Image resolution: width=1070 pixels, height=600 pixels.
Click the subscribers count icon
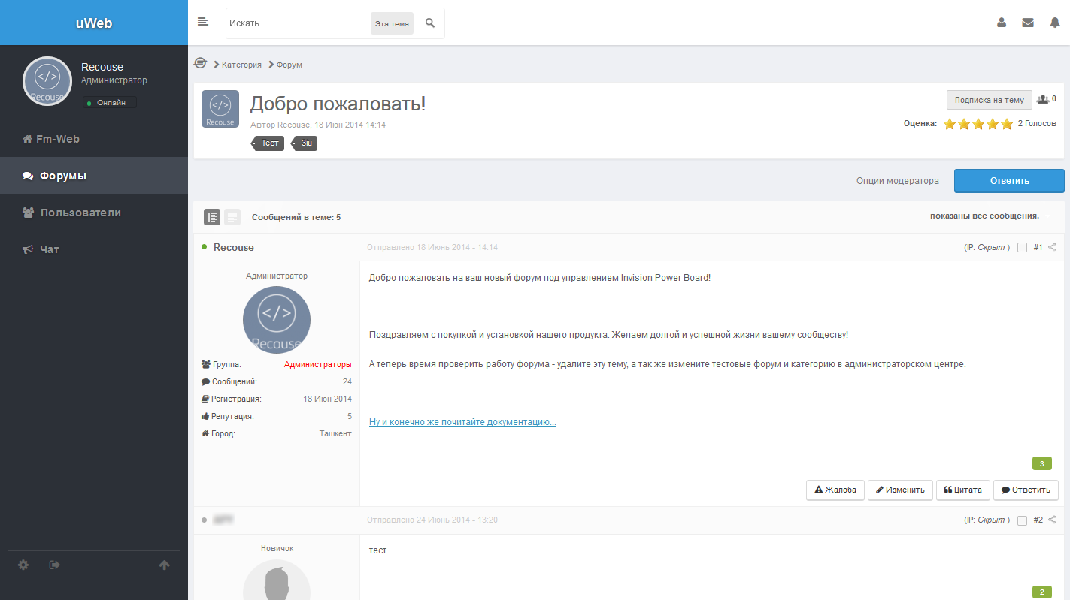[x=1043, y=99]
